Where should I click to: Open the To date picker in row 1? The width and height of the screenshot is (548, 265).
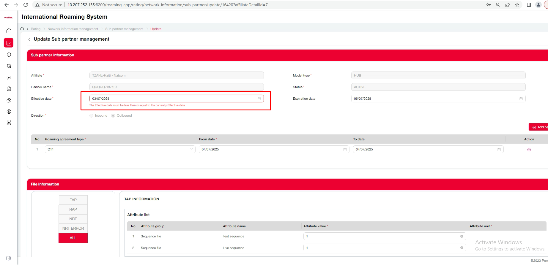(499, 150)
